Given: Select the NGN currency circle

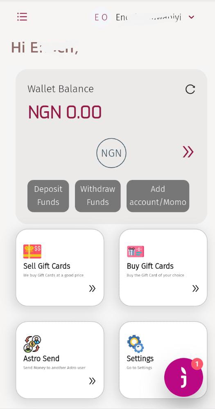Looking at the screenshot, I should click(111, 153).
